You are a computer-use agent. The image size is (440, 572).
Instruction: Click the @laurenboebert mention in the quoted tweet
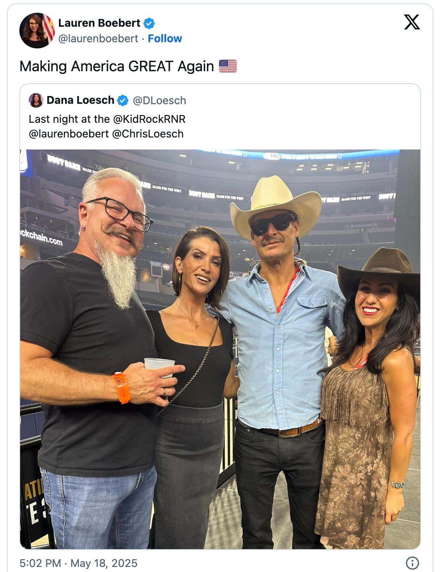coord(69,134)
